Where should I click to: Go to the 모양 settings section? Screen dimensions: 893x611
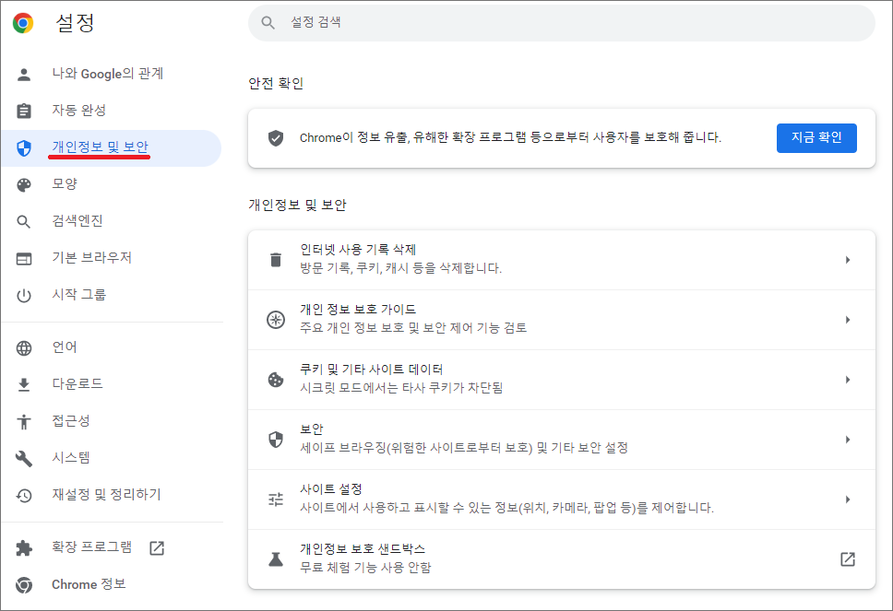[111, 185]
